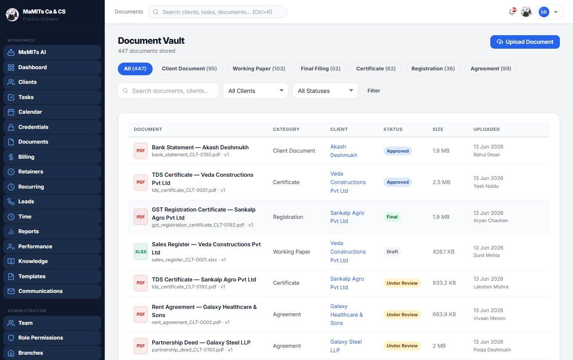Image resolution: width=573 pixels, height=360 pixels.
Task: Click the Leads phone icon
Action: (11, 202)
